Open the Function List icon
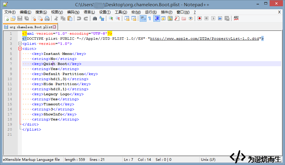 tap(177, 18)
